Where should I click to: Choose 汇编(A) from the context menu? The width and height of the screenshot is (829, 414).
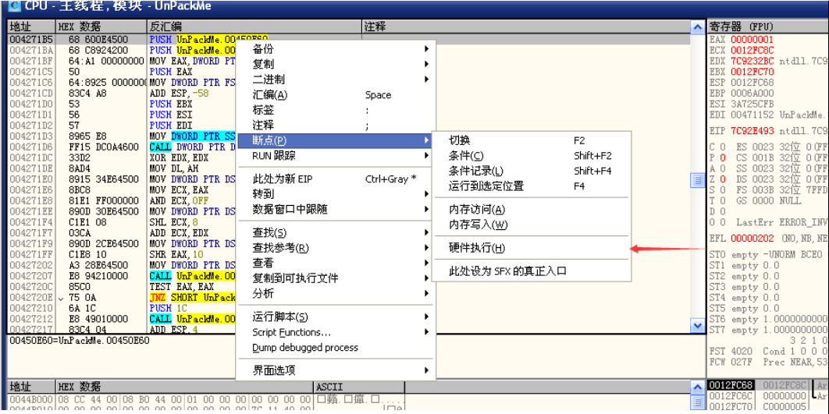336,95
